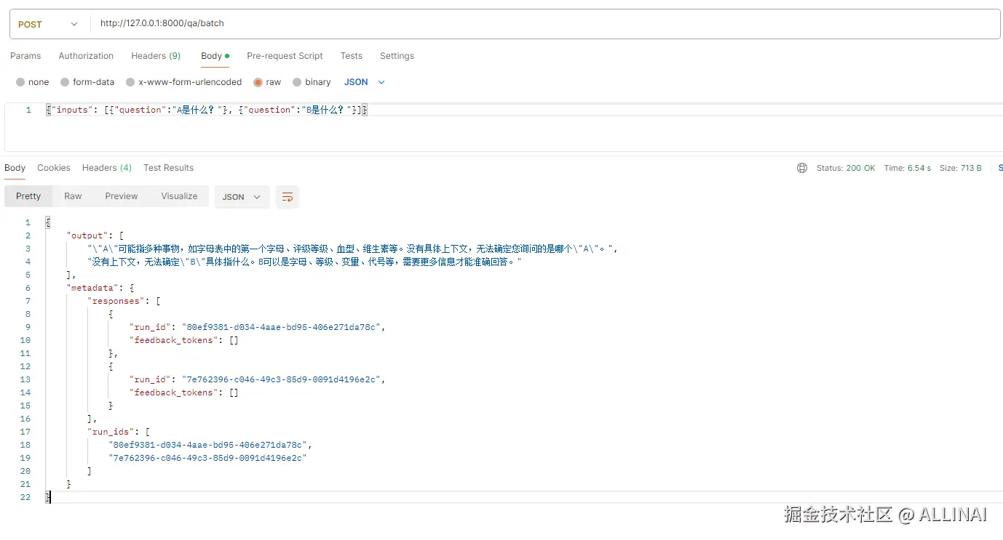Expand the request body JSON type dropdown
The width and height of the screenshot is (1003, 540).
click(x=365, y=82)
